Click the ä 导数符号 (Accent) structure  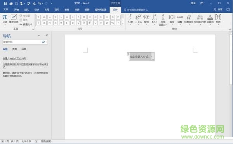189,20
